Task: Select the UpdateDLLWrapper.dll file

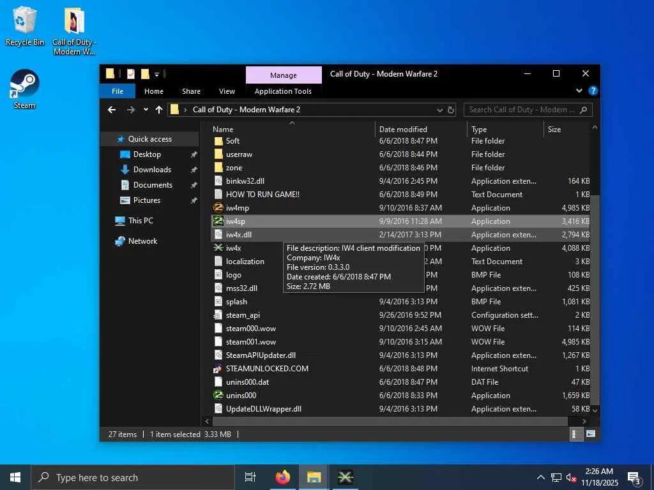Action: coord(264,409)
